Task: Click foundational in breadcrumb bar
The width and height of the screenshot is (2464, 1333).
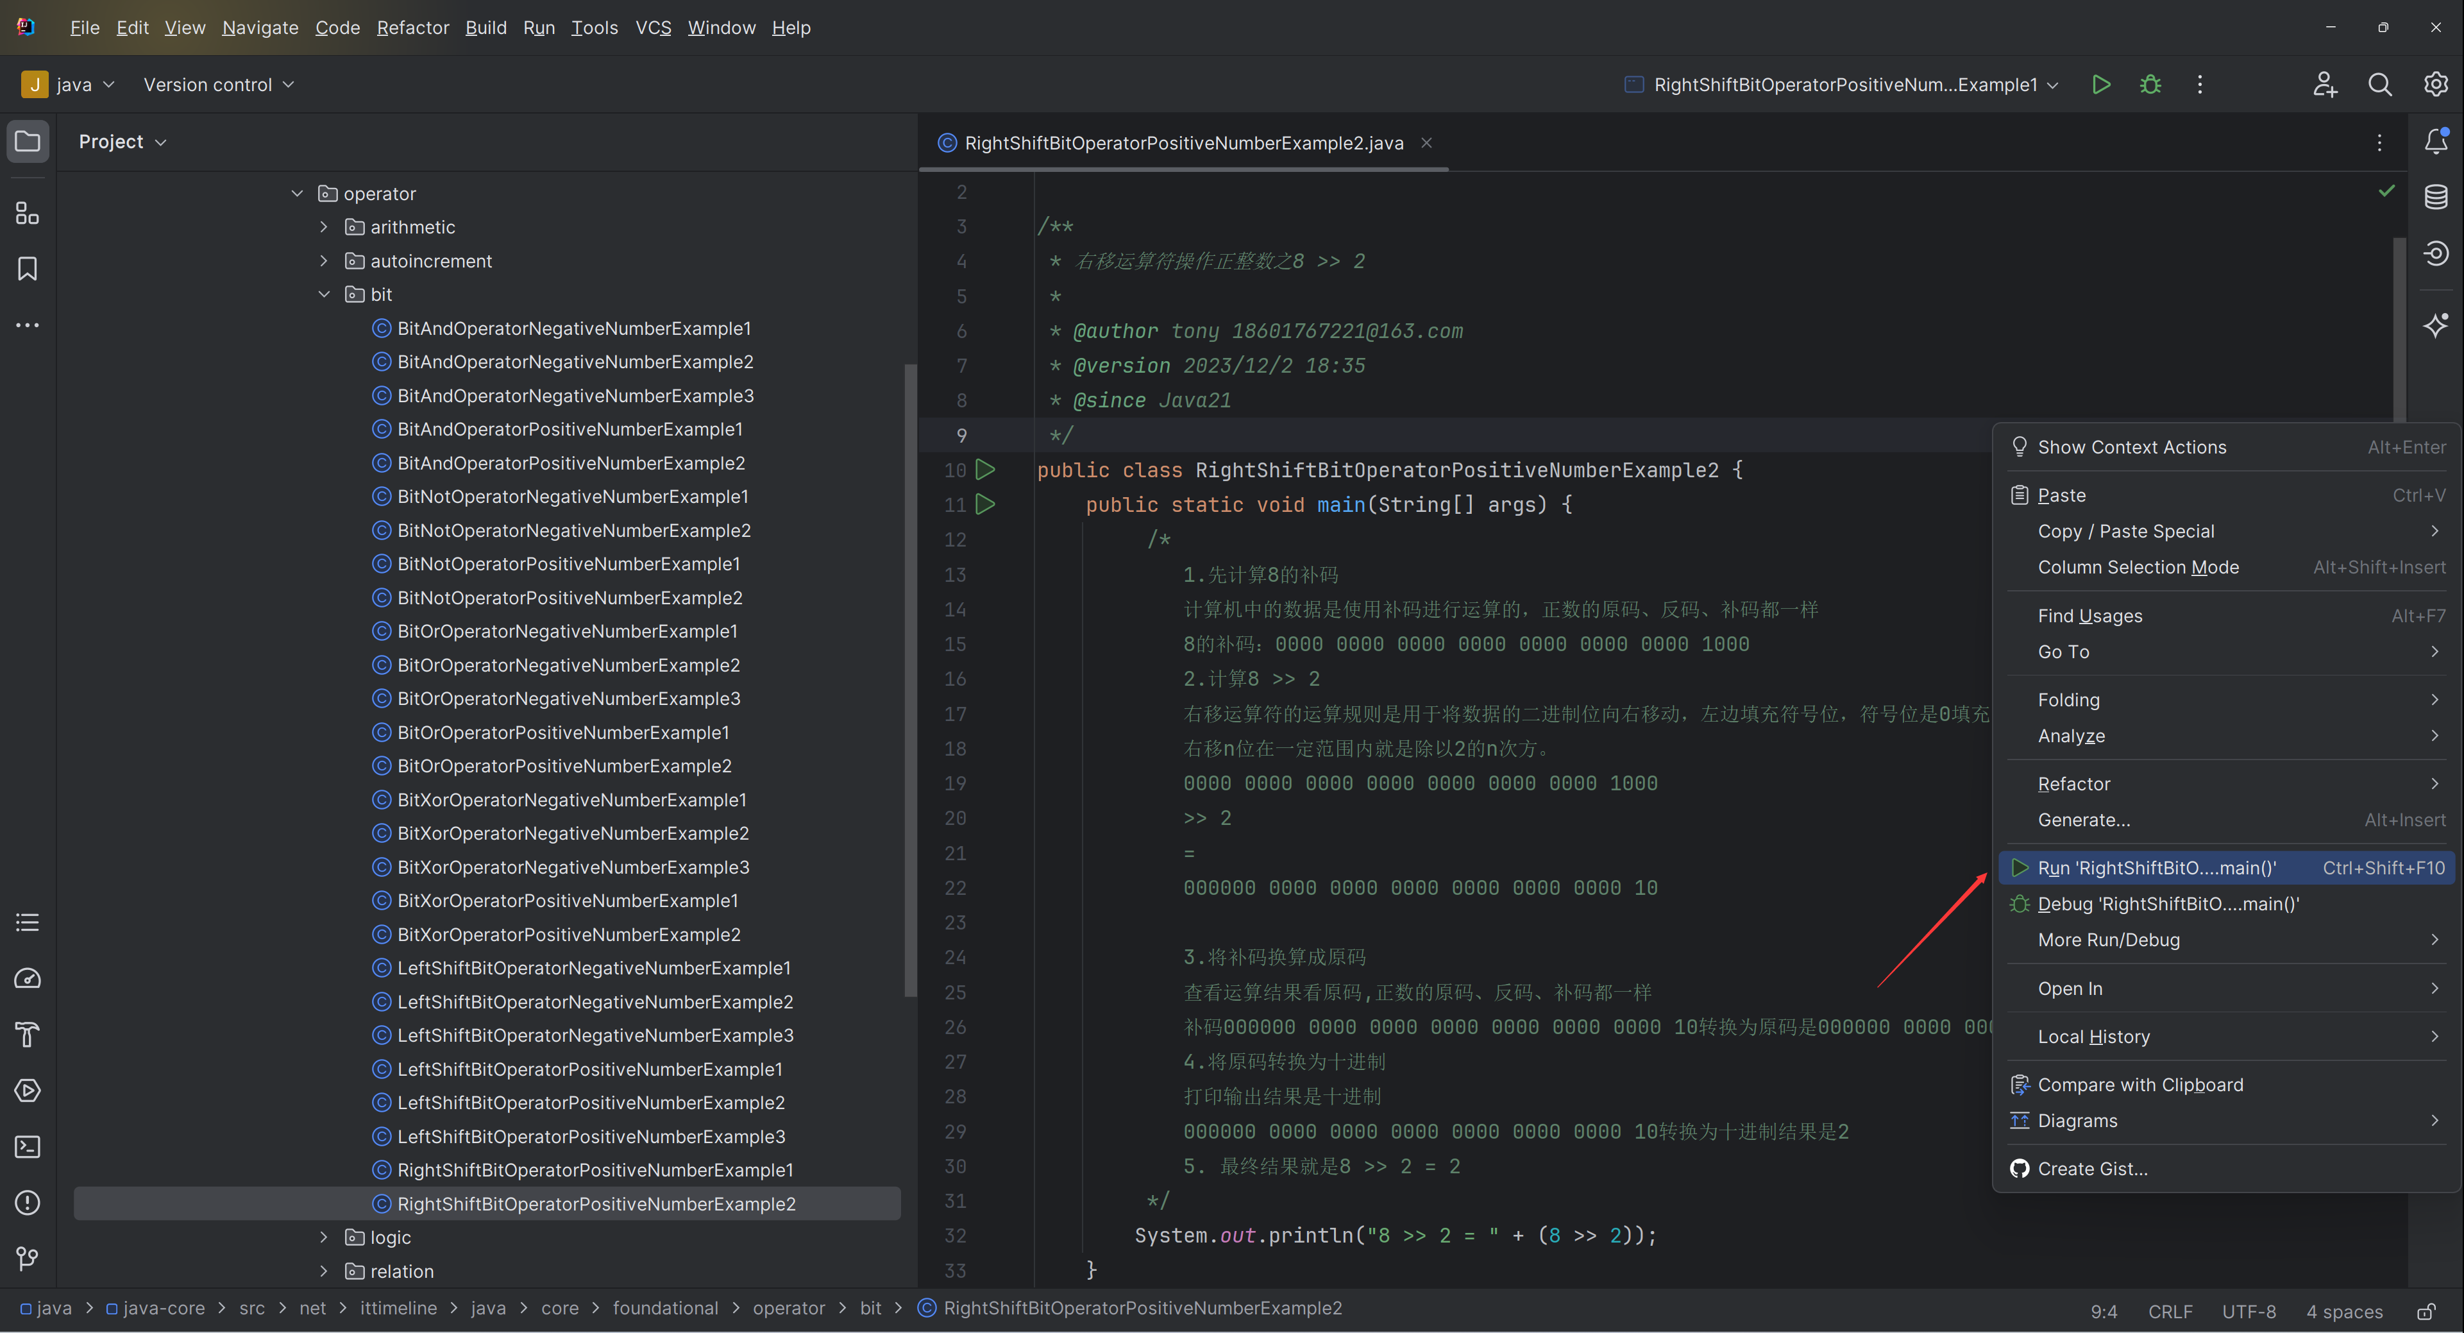Action: (665, 1308)
